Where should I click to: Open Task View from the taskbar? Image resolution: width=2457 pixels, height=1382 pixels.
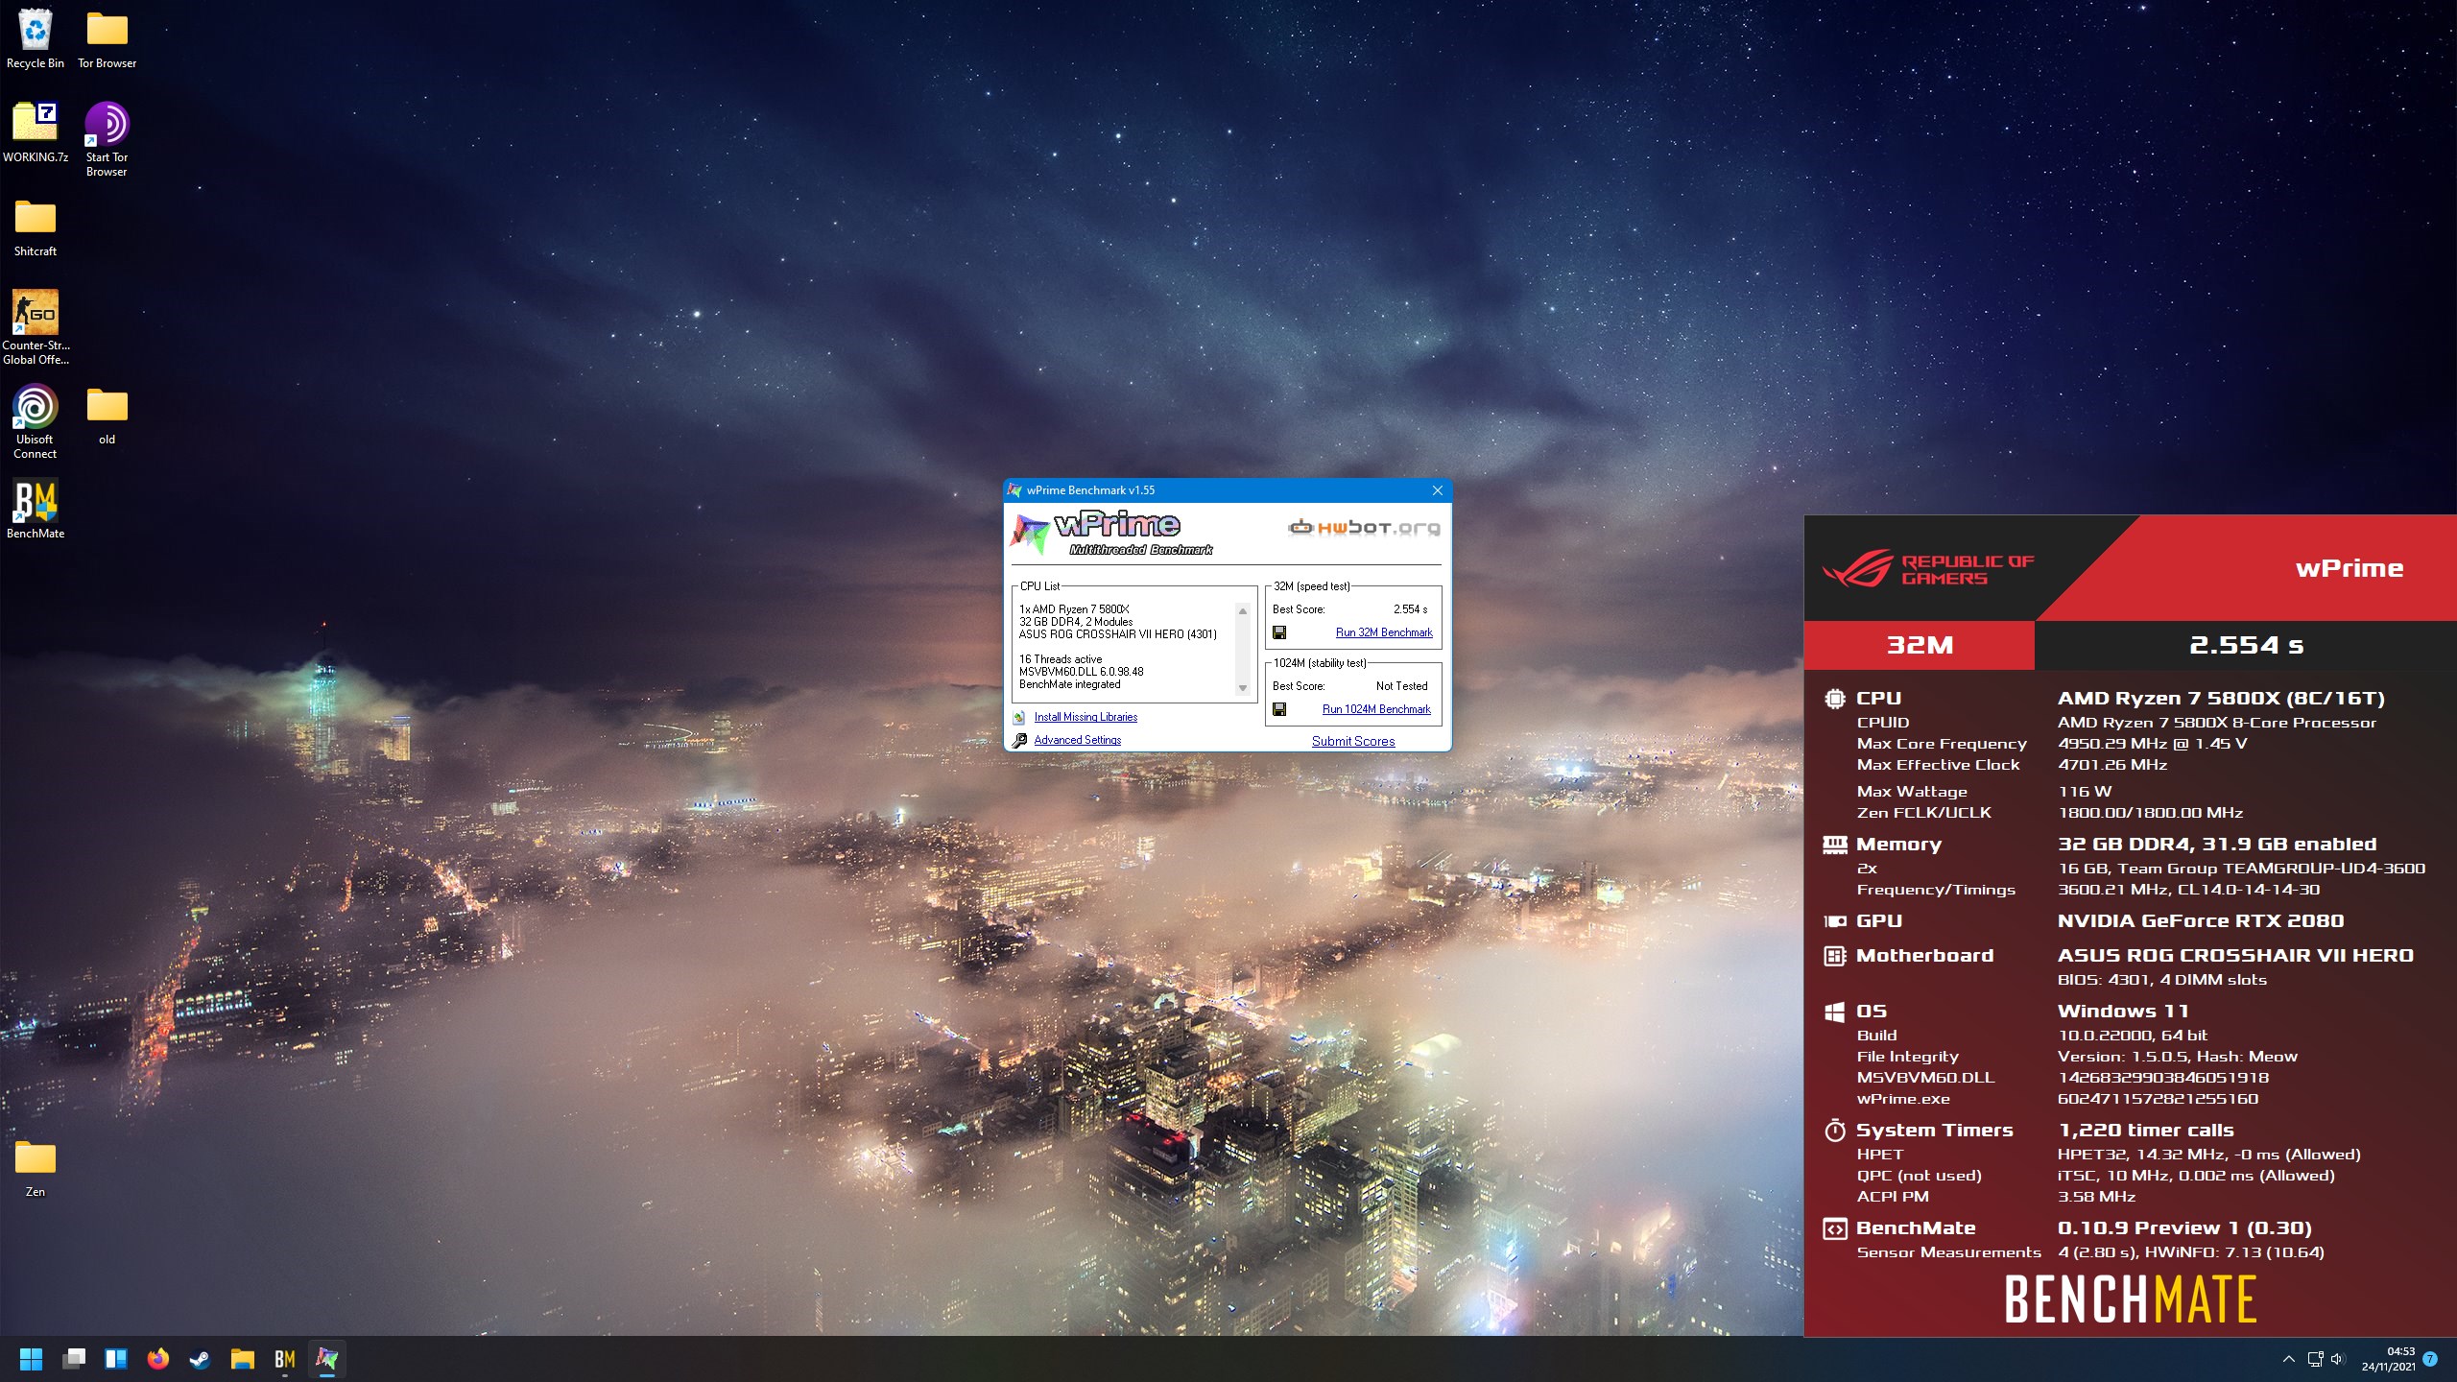coord(74,1359)
